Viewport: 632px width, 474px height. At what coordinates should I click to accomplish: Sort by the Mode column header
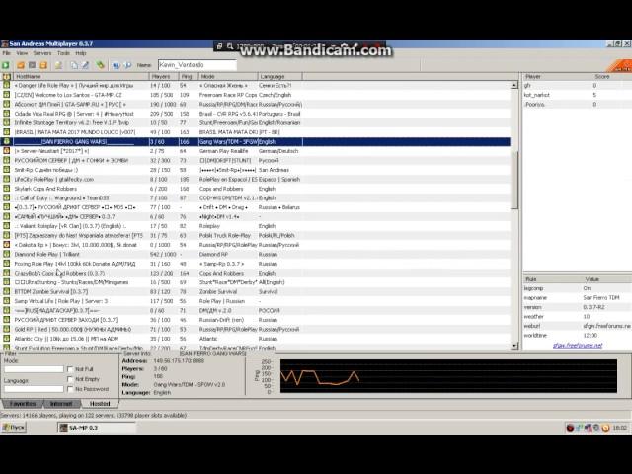pos(228,76)
